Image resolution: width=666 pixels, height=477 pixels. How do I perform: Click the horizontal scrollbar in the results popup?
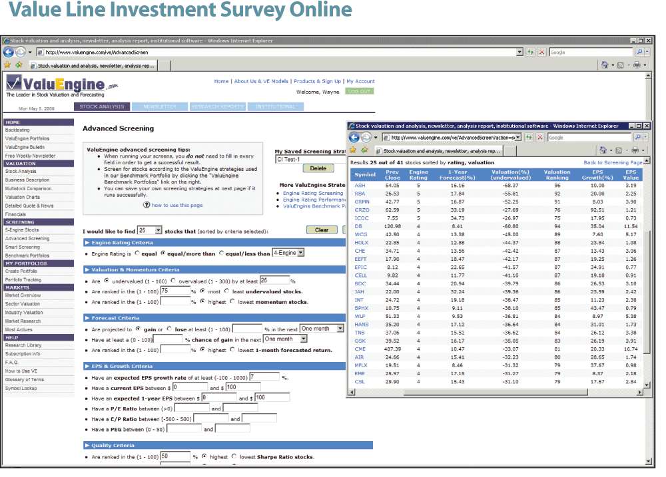tap(496, 393)
